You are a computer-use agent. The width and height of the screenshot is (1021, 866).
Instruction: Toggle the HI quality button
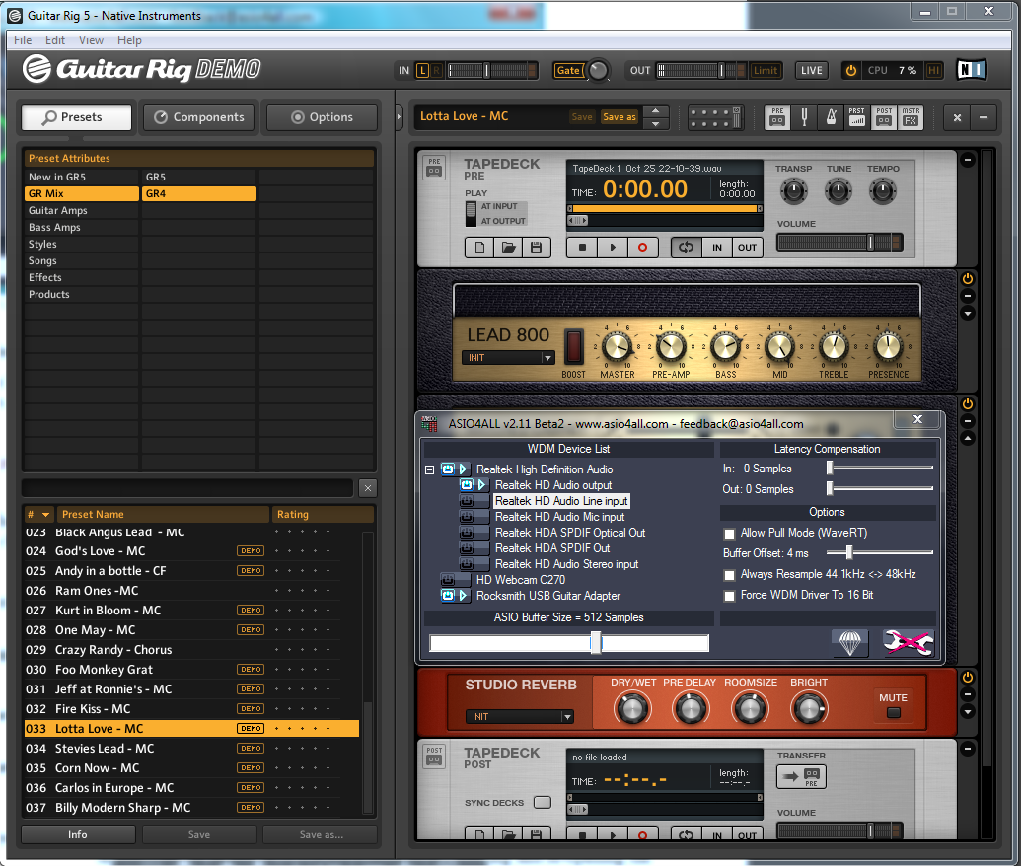[933, 70]
